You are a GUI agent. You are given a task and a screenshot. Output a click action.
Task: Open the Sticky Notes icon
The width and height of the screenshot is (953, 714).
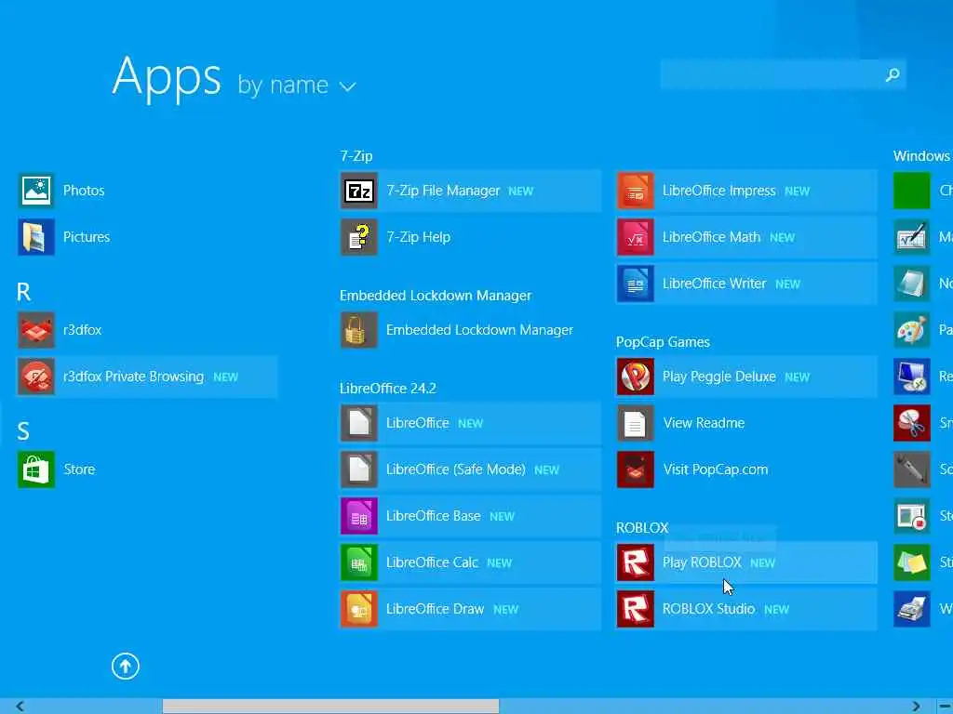pyautogui.click(x=912, y=562)
